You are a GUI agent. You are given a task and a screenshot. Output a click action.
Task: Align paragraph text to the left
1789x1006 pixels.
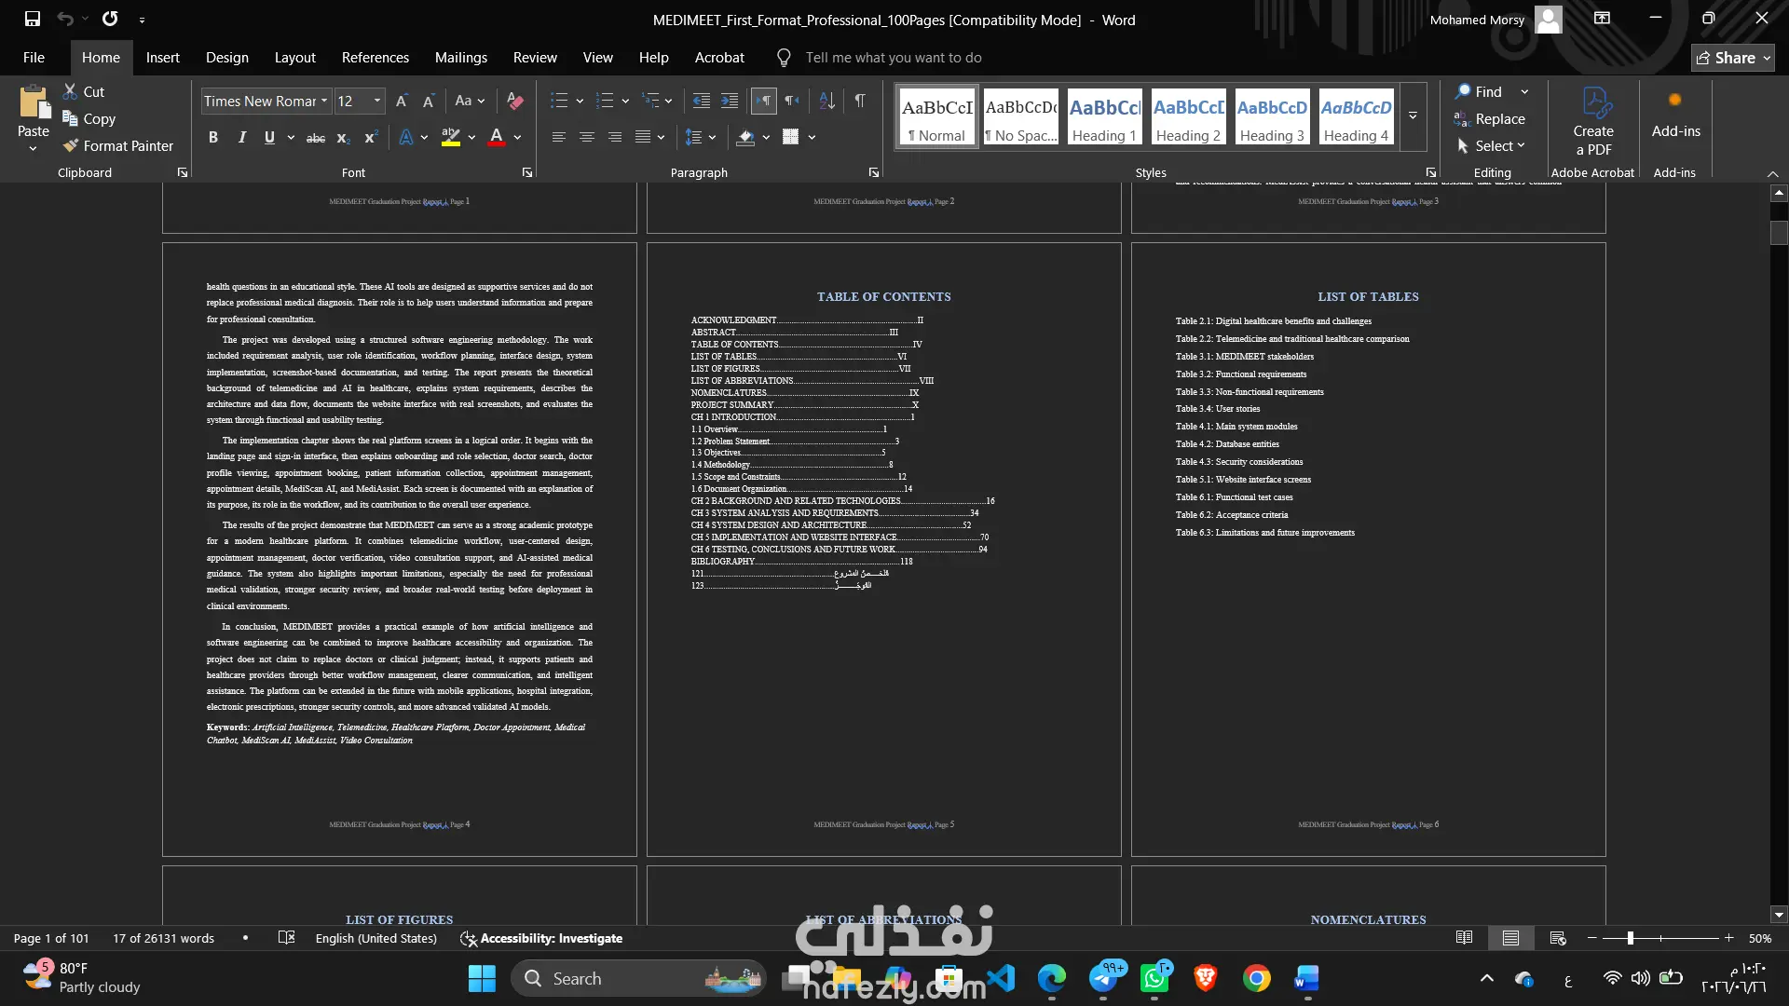coord(559,137)
